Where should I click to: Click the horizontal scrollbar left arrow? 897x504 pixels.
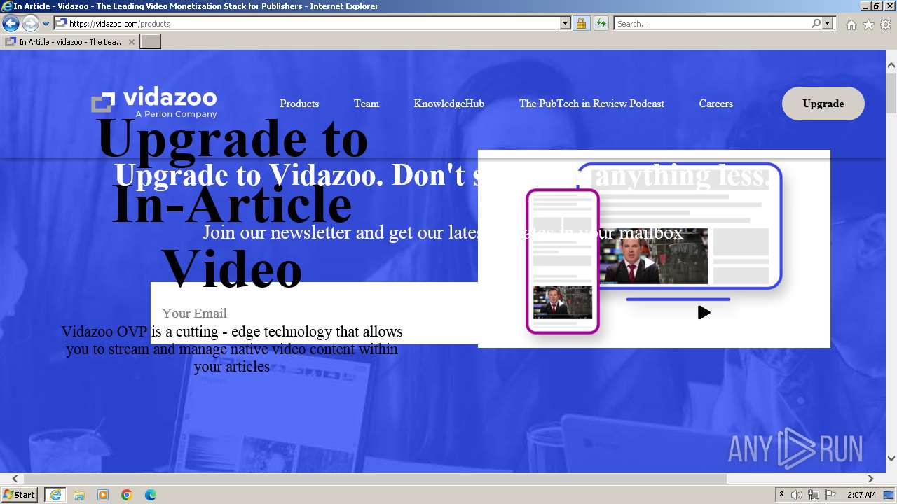[15, 479]
